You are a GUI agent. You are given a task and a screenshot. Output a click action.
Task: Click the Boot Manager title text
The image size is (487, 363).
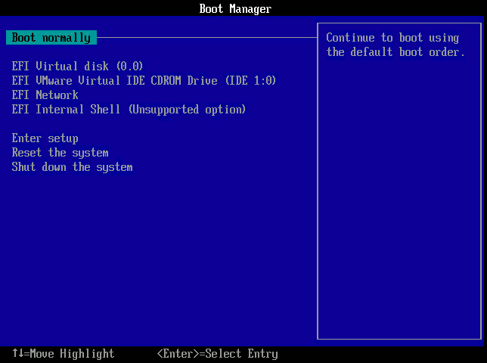point(235,9)
